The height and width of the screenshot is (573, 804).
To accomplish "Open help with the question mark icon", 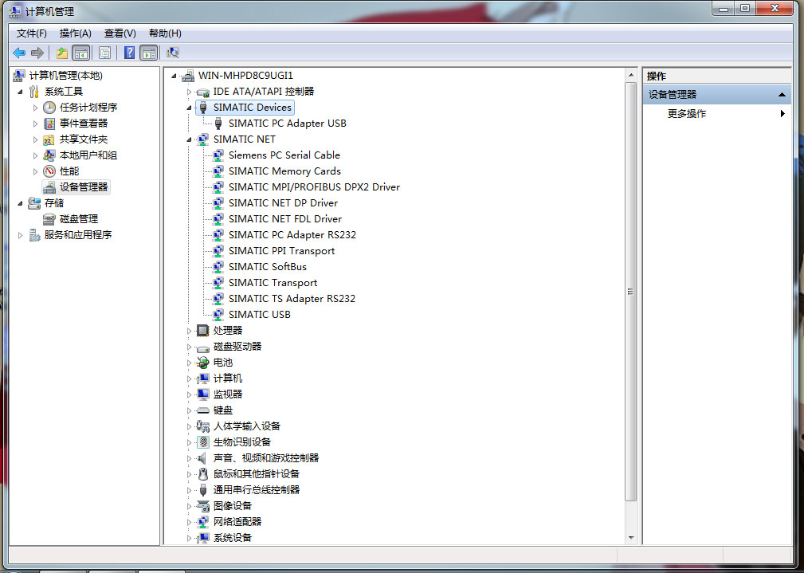I will click(129, 53).
